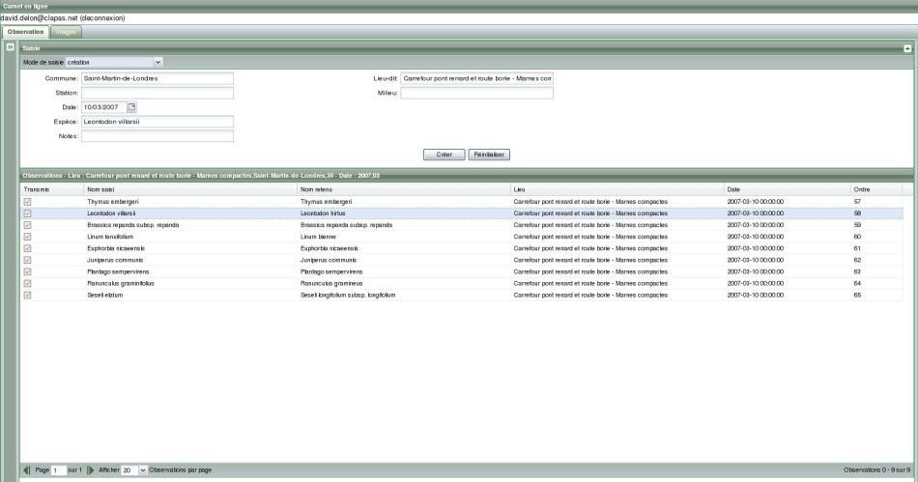Image resolution: width=918 pixels, height=482 pixels.
Task: Switch to the Images tab
Action: tap(66, 32)
